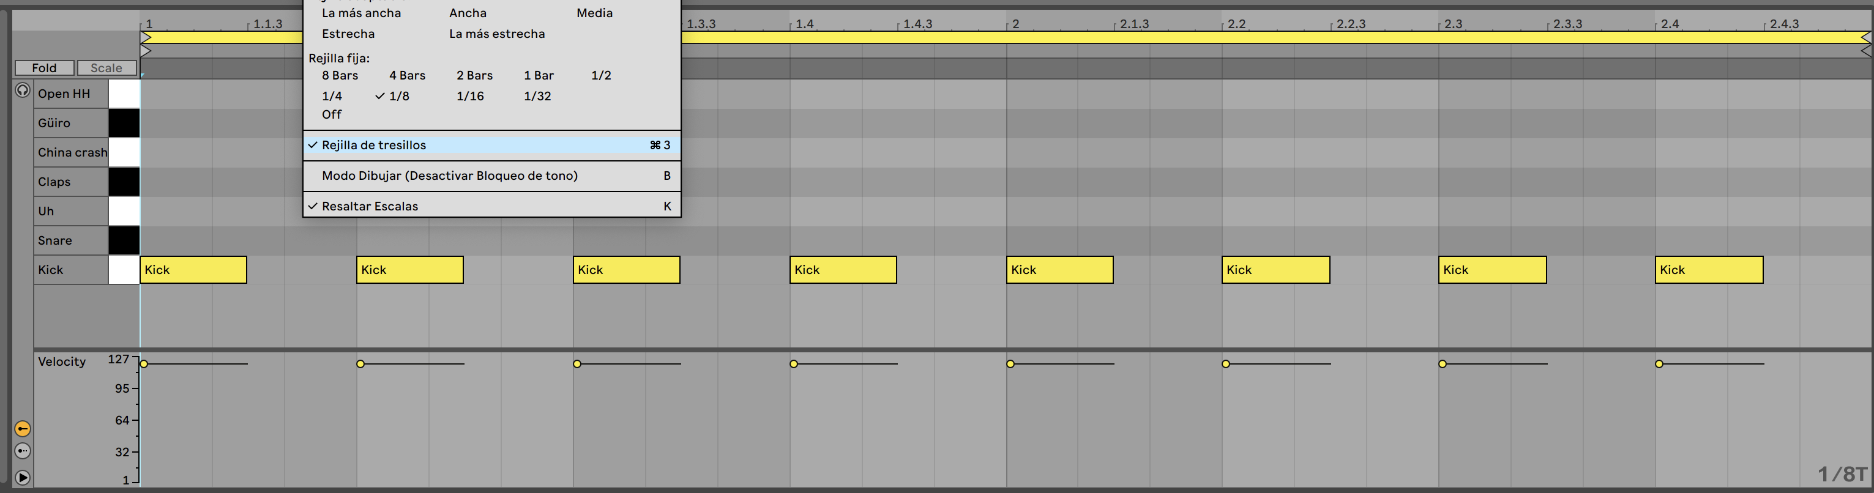Click the velocity lane toggle icon
Screen dimensions: 1874x493
(x=23, y=429)
